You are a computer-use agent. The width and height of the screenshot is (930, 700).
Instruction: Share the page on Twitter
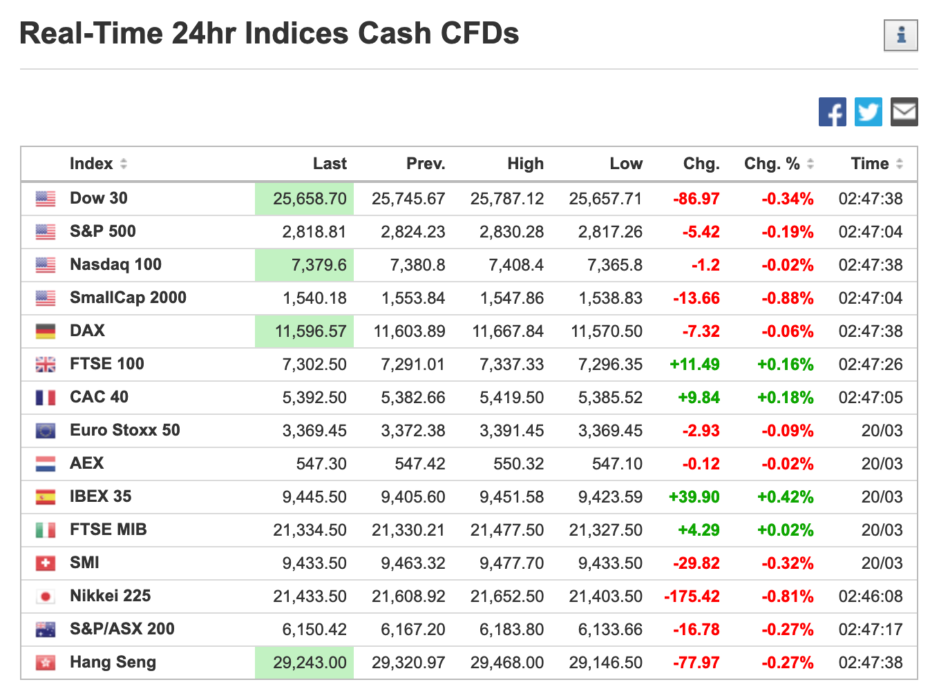(868, 112)
